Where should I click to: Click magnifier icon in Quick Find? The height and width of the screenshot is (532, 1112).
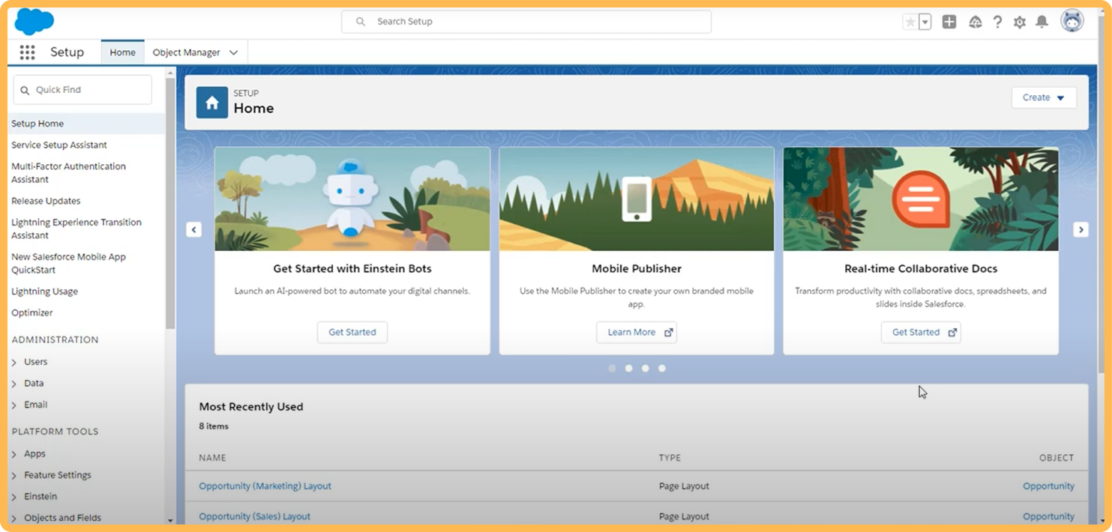click(25, 90)
